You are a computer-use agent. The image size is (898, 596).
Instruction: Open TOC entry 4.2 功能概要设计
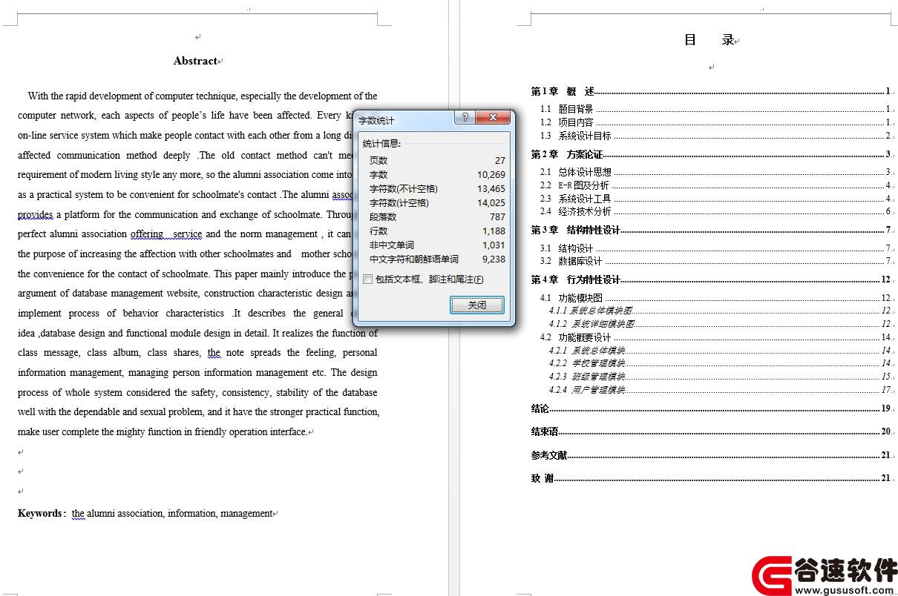click(715, 337)
